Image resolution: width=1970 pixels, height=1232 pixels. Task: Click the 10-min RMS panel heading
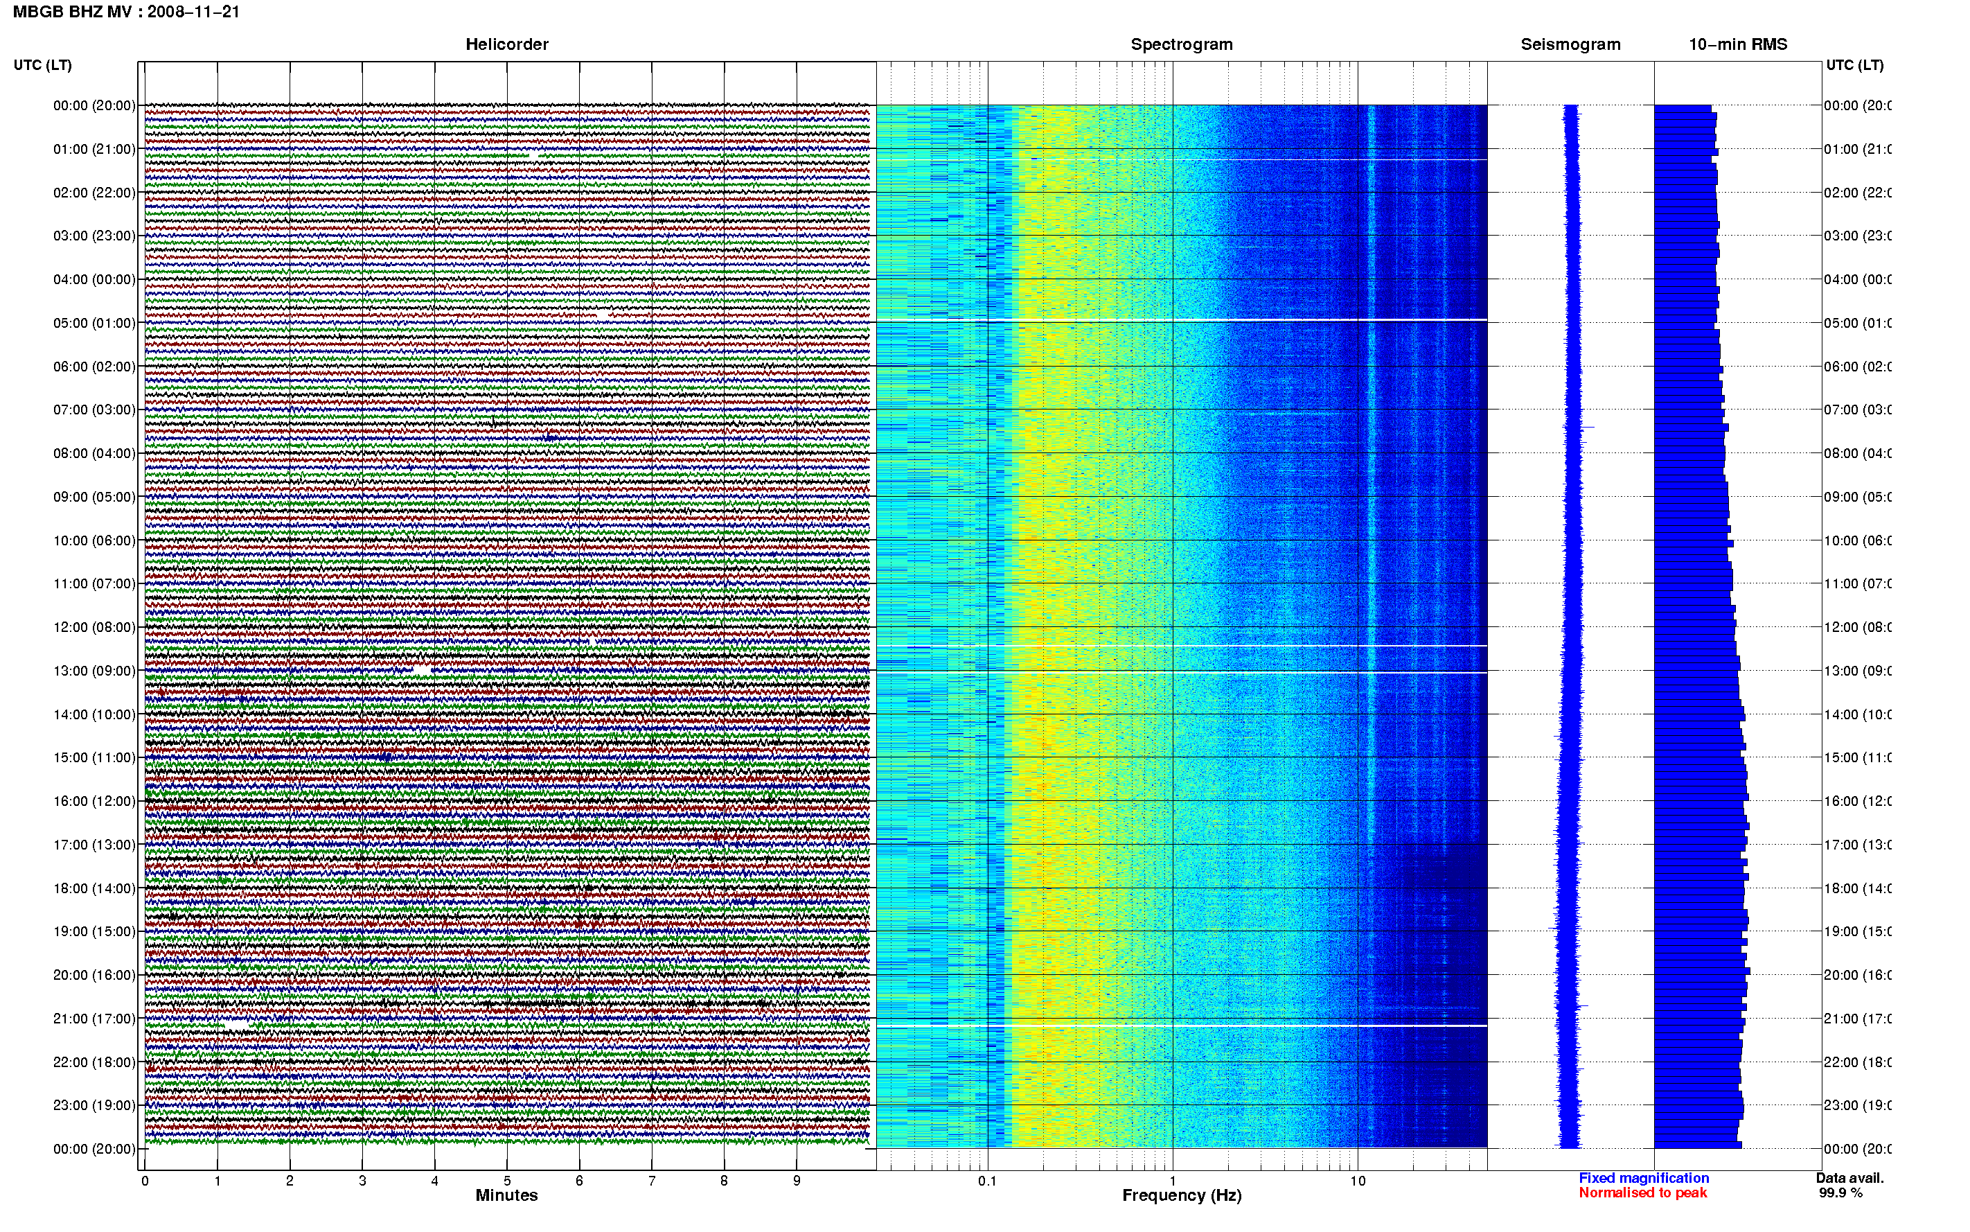click(1737, 44)
